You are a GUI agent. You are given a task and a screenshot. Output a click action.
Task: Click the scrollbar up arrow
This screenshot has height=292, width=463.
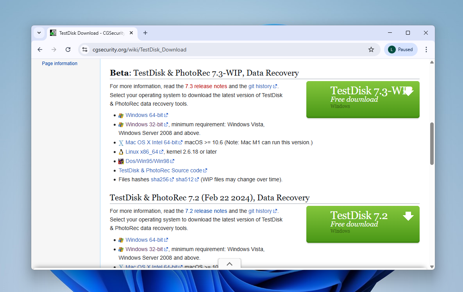click(432, 62)
